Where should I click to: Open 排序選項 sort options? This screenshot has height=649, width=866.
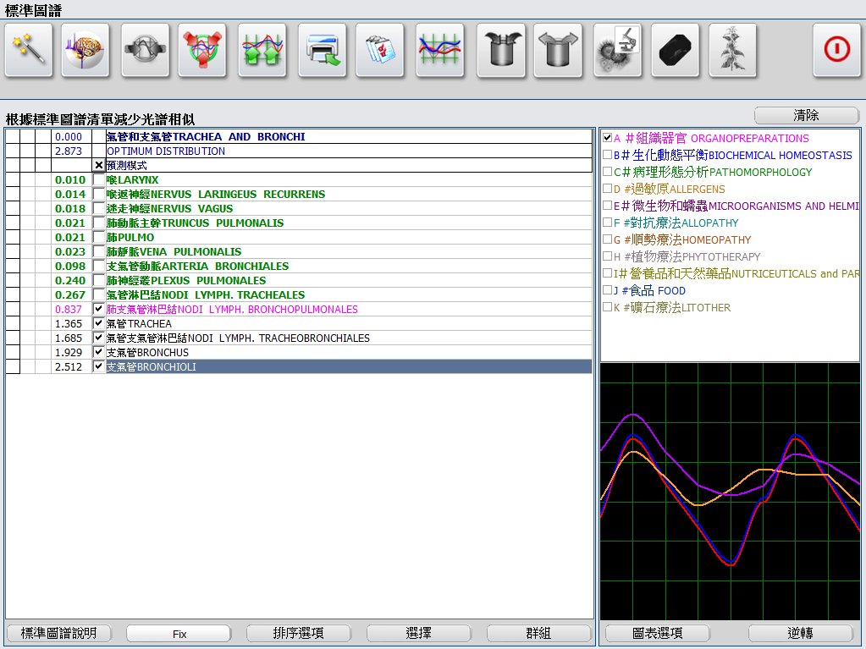point(299,634)
